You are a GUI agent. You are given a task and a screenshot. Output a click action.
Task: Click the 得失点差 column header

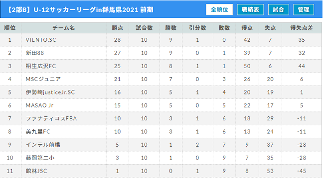pos(302,28)
